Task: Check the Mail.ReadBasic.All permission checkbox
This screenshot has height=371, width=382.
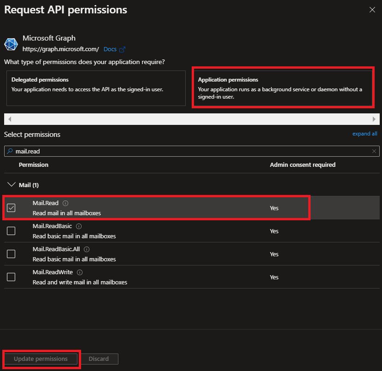Action: pos(11,254)
